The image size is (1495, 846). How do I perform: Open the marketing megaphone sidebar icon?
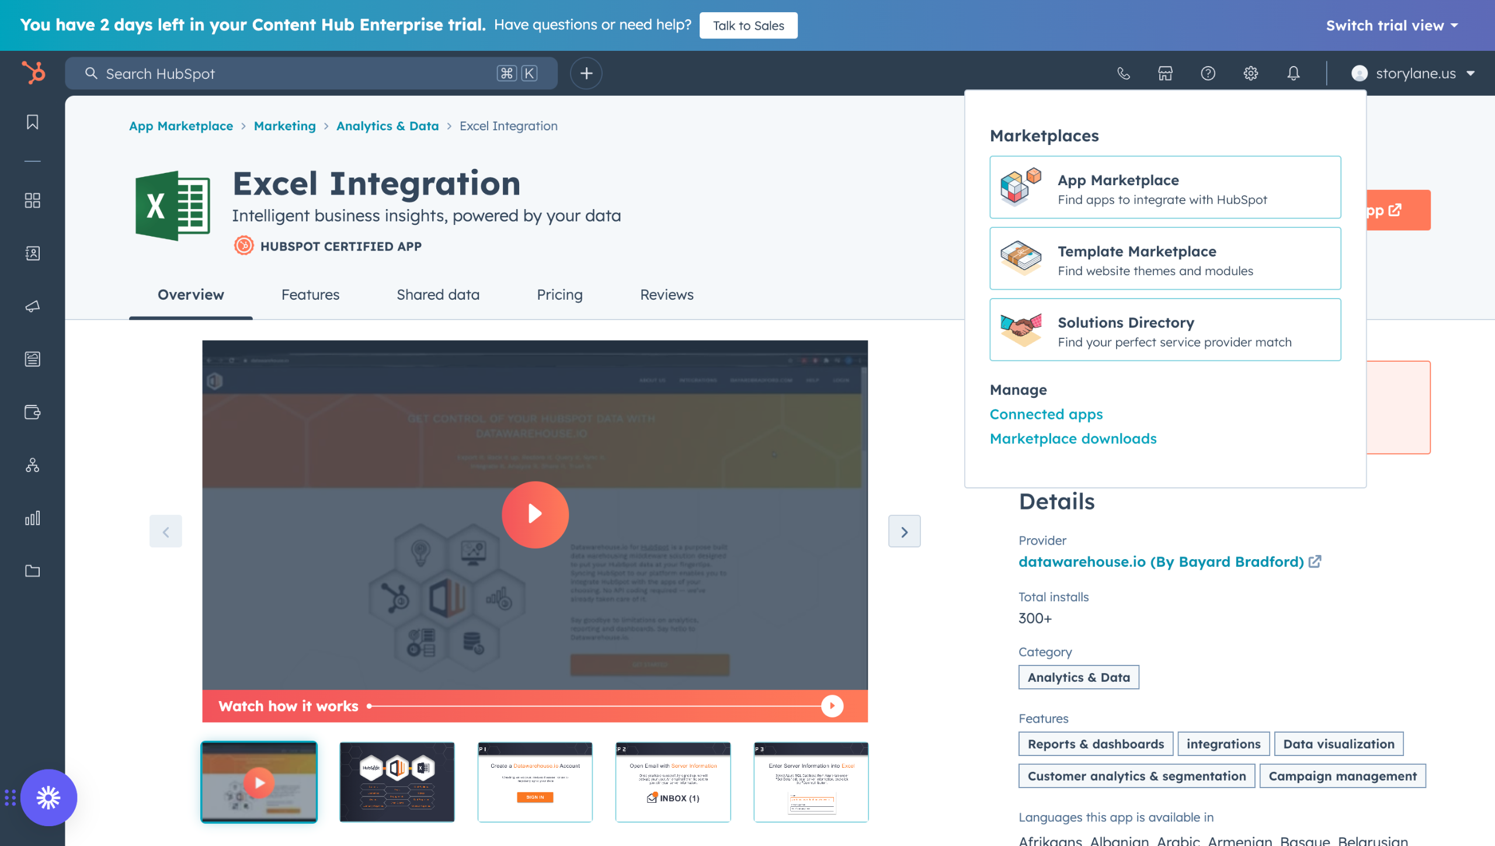[33, 306]
